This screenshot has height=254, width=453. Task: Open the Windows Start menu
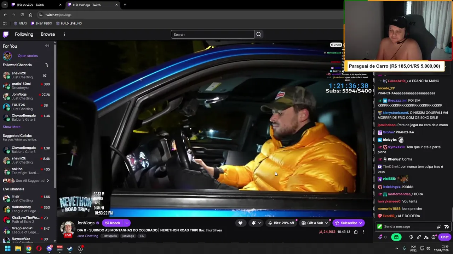click(x=7, y=248)
